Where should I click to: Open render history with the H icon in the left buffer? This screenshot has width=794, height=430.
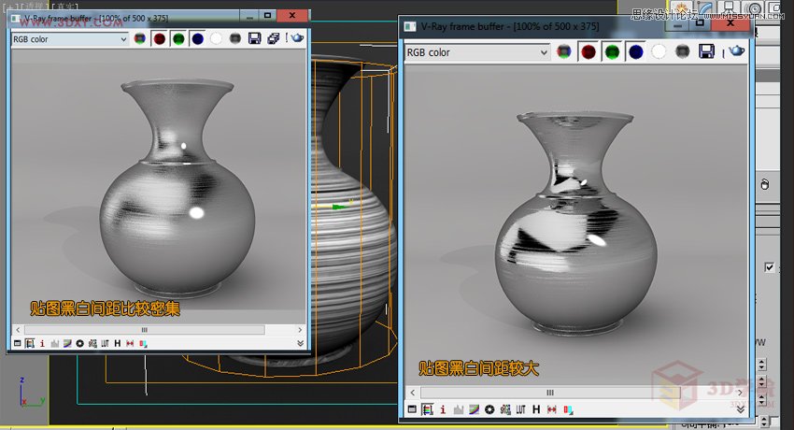click(x=118, y=343)
